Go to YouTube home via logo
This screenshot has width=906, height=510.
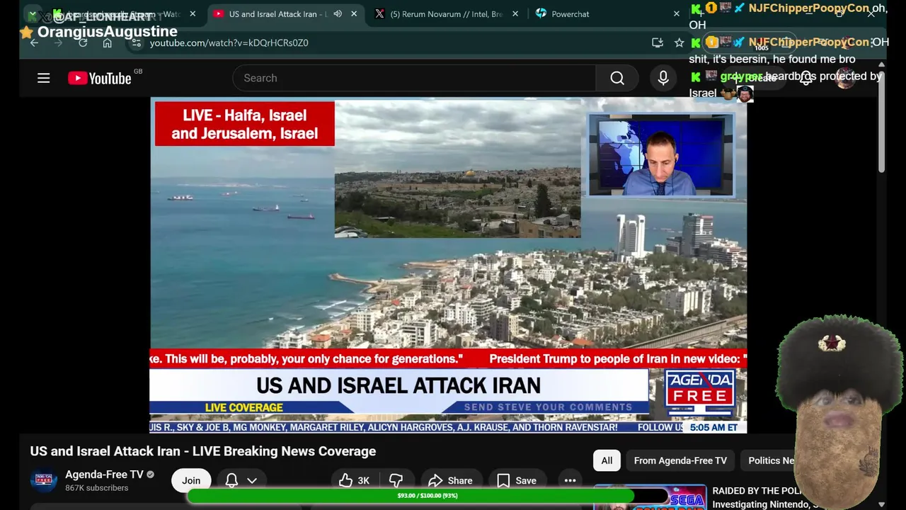pos(100,78)
